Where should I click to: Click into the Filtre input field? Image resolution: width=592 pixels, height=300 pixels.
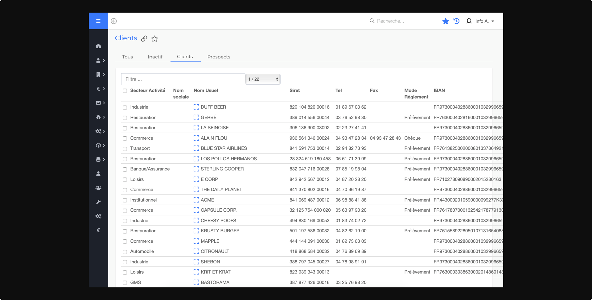[x=183, y=79]
